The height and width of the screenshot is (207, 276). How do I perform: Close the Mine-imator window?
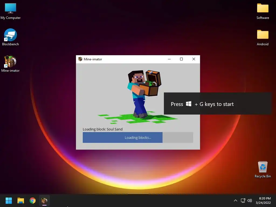(x=194, y=59)
